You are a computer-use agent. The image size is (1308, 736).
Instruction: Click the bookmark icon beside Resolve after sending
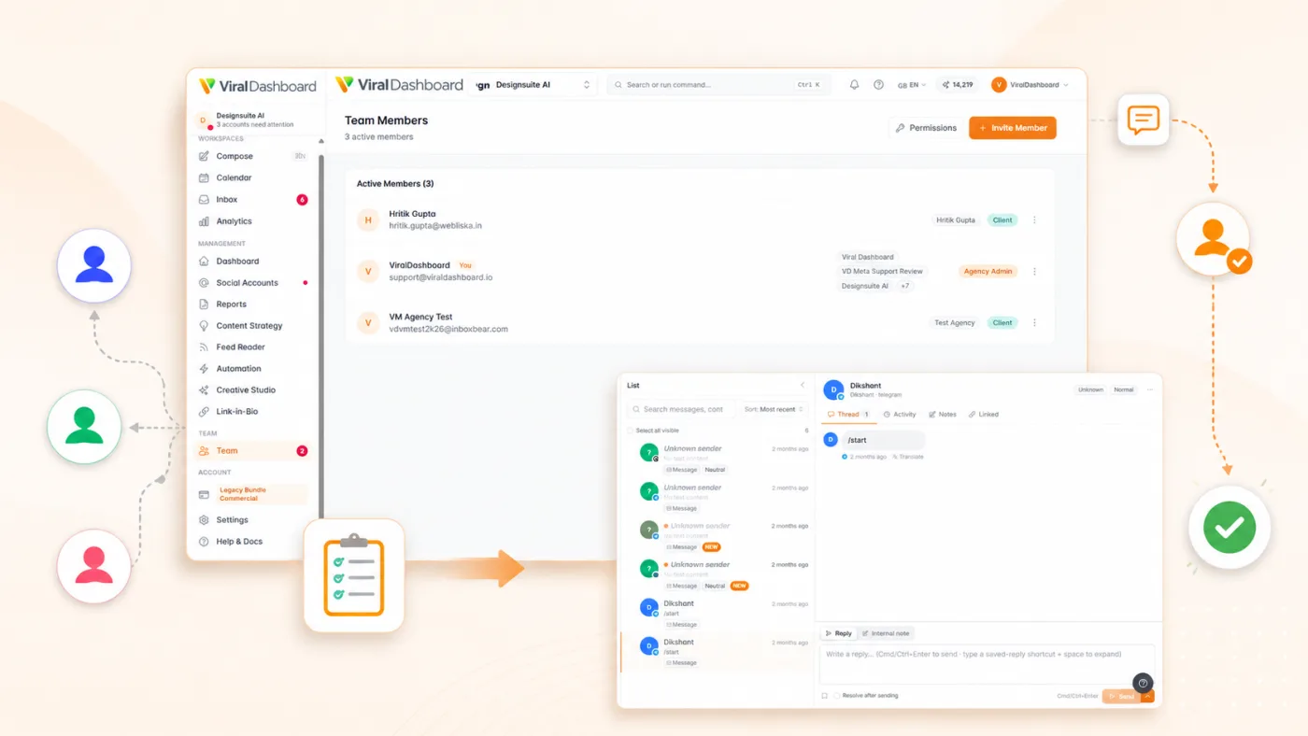click(825, 696)
